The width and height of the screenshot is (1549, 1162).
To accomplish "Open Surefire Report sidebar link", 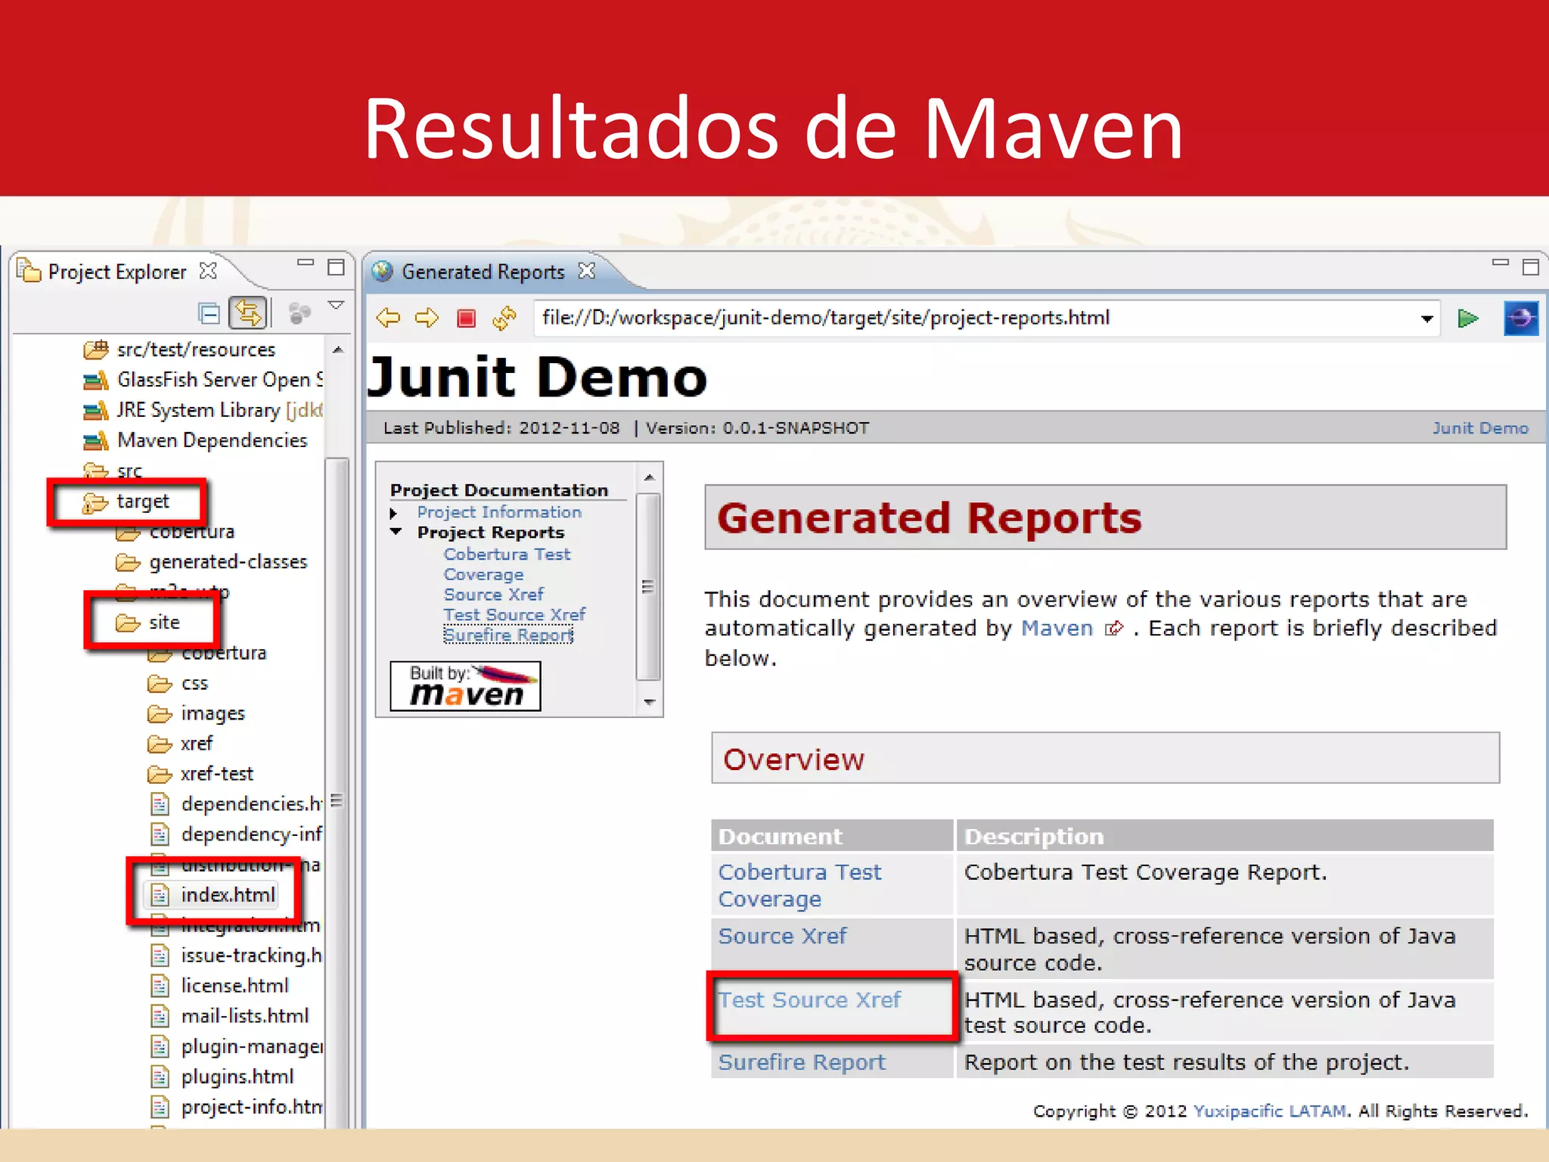I will (508, 635).
